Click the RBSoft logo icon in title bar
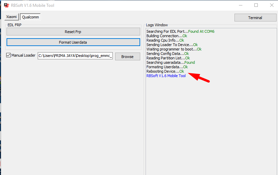The width and height of the screenshot is (278, 175). coord(6,5)
